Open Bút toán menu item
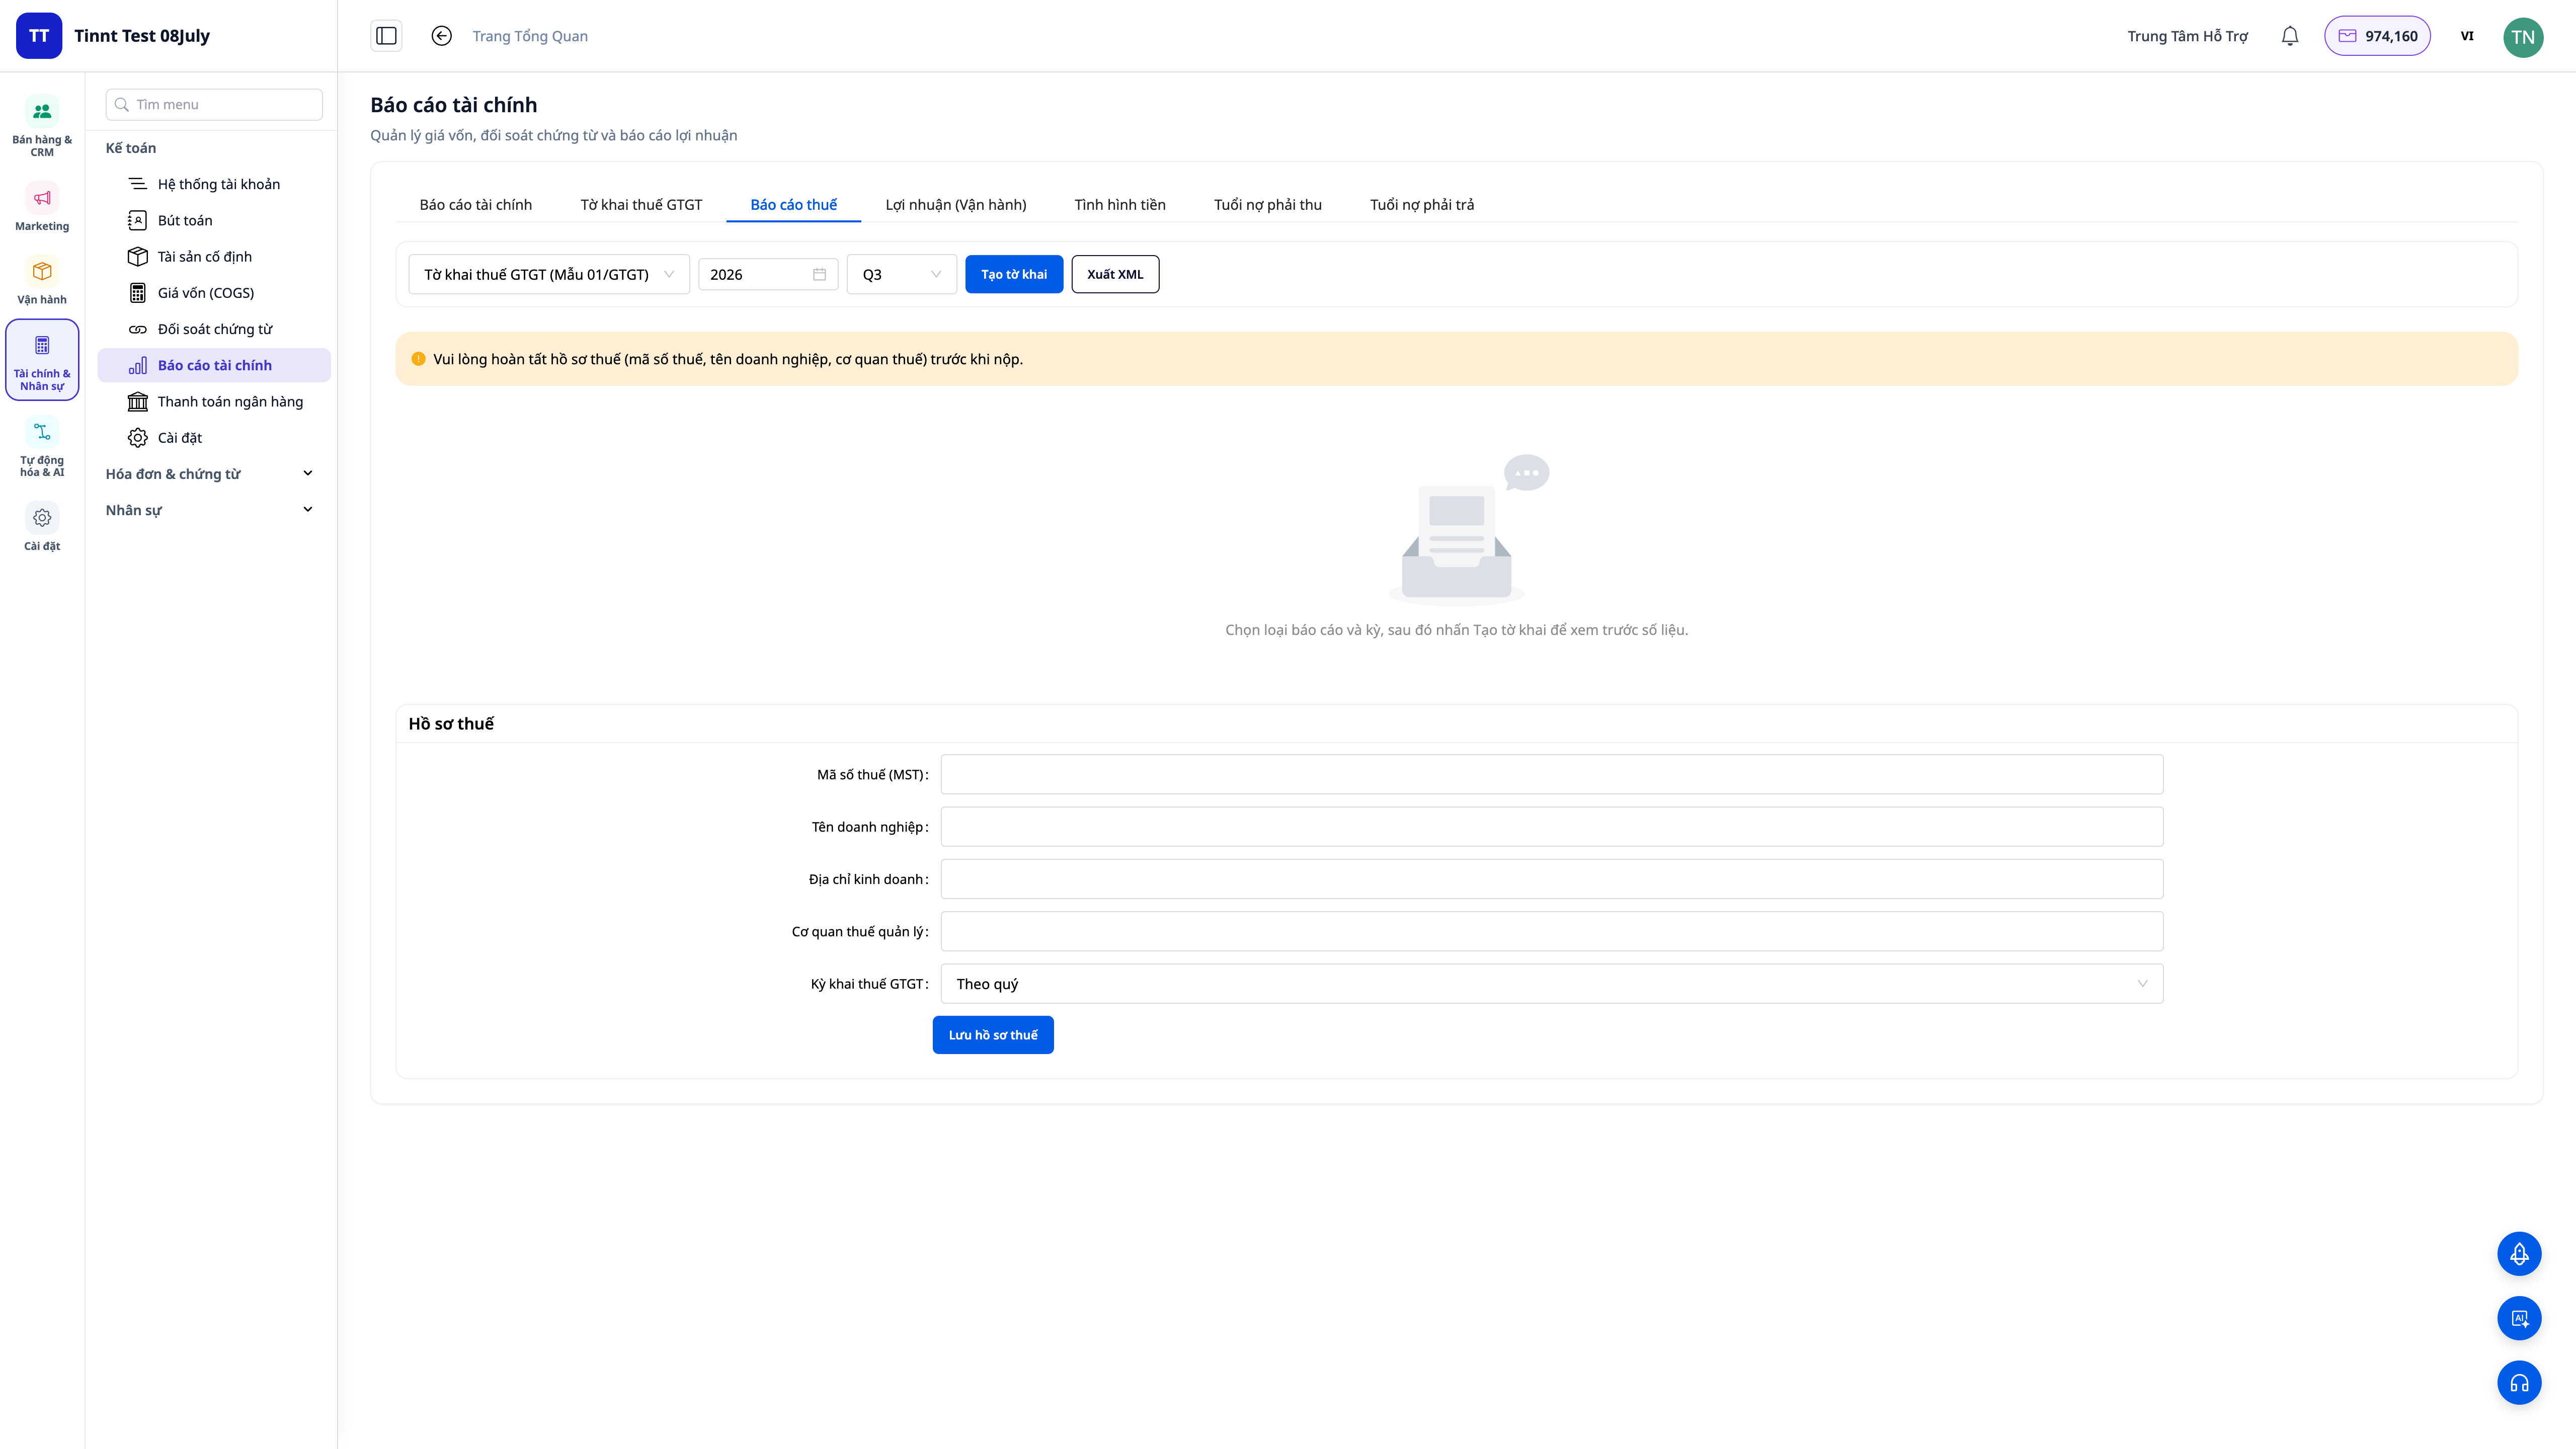Screen dimensions: 2576x1449 tap(214, 220)
